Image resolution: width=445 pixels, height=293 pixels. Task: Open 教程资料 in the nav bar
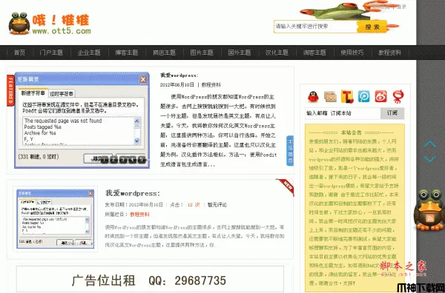click(389, 53)
